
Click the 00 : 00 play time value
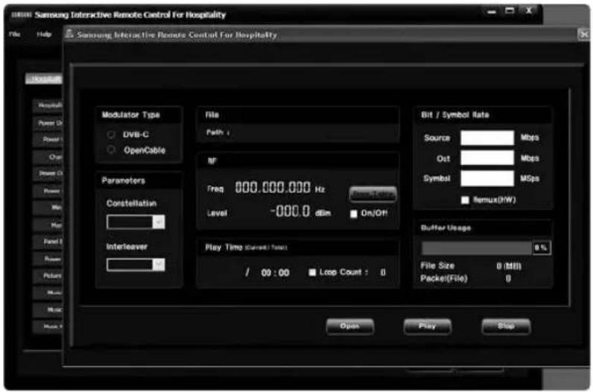pos(275,273)
